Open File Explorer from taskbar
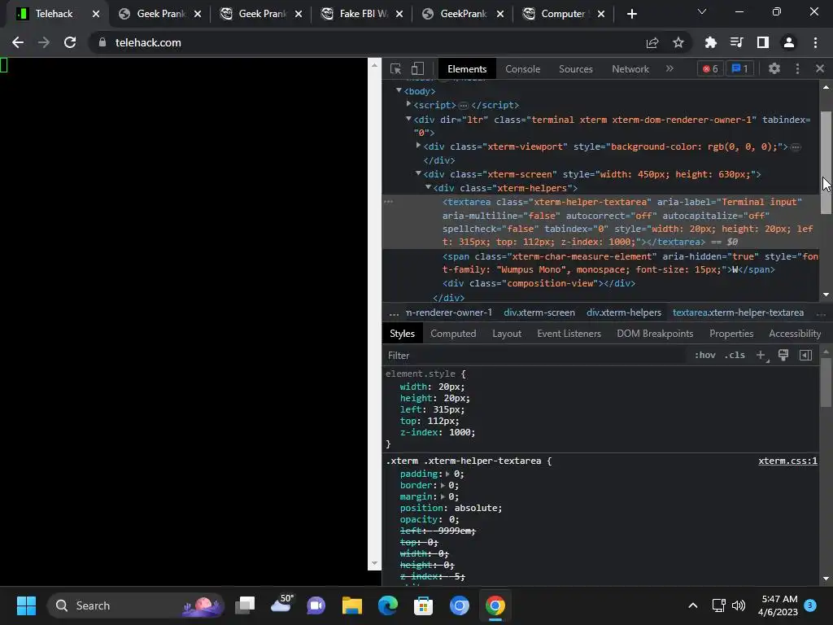The image size is (833, 625). pos(351,605)
